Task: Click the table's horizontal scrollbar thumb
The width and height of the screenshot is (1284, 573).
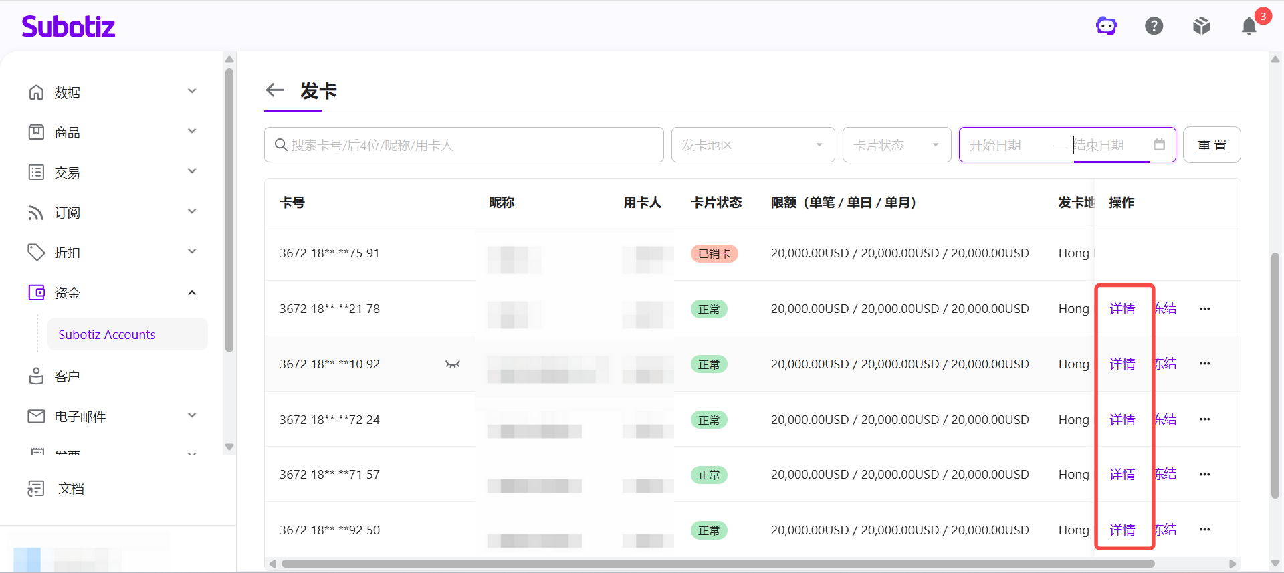Action: pos(718,564)
